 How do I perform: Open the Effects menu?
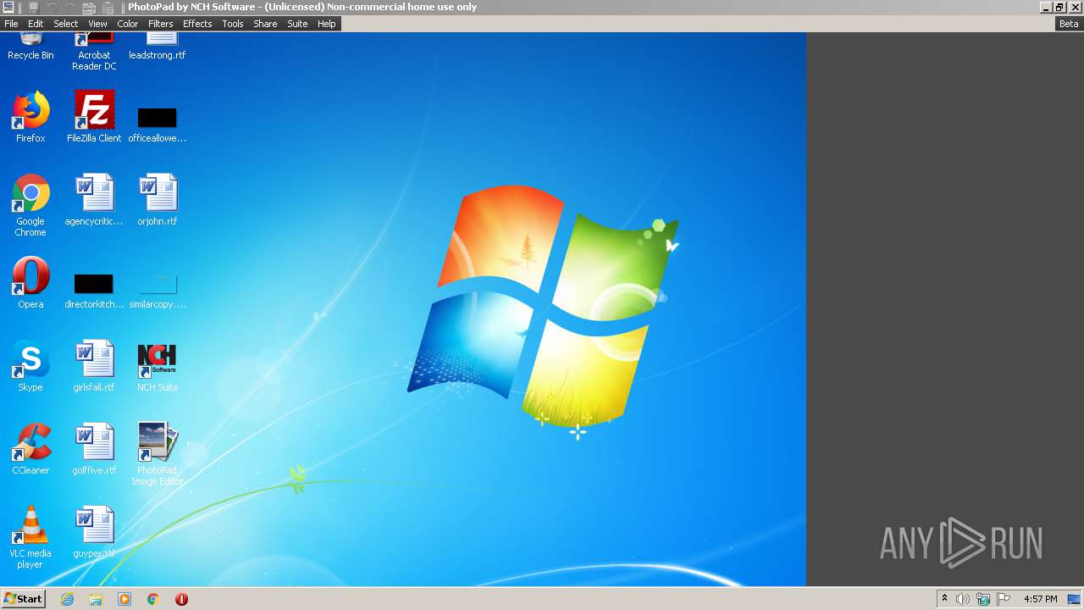[197, 24]
